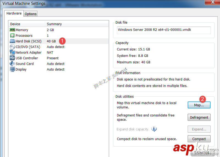The image size is (220, 157).
Task: Switch to the Hardware tab
Action: (14, 13)
